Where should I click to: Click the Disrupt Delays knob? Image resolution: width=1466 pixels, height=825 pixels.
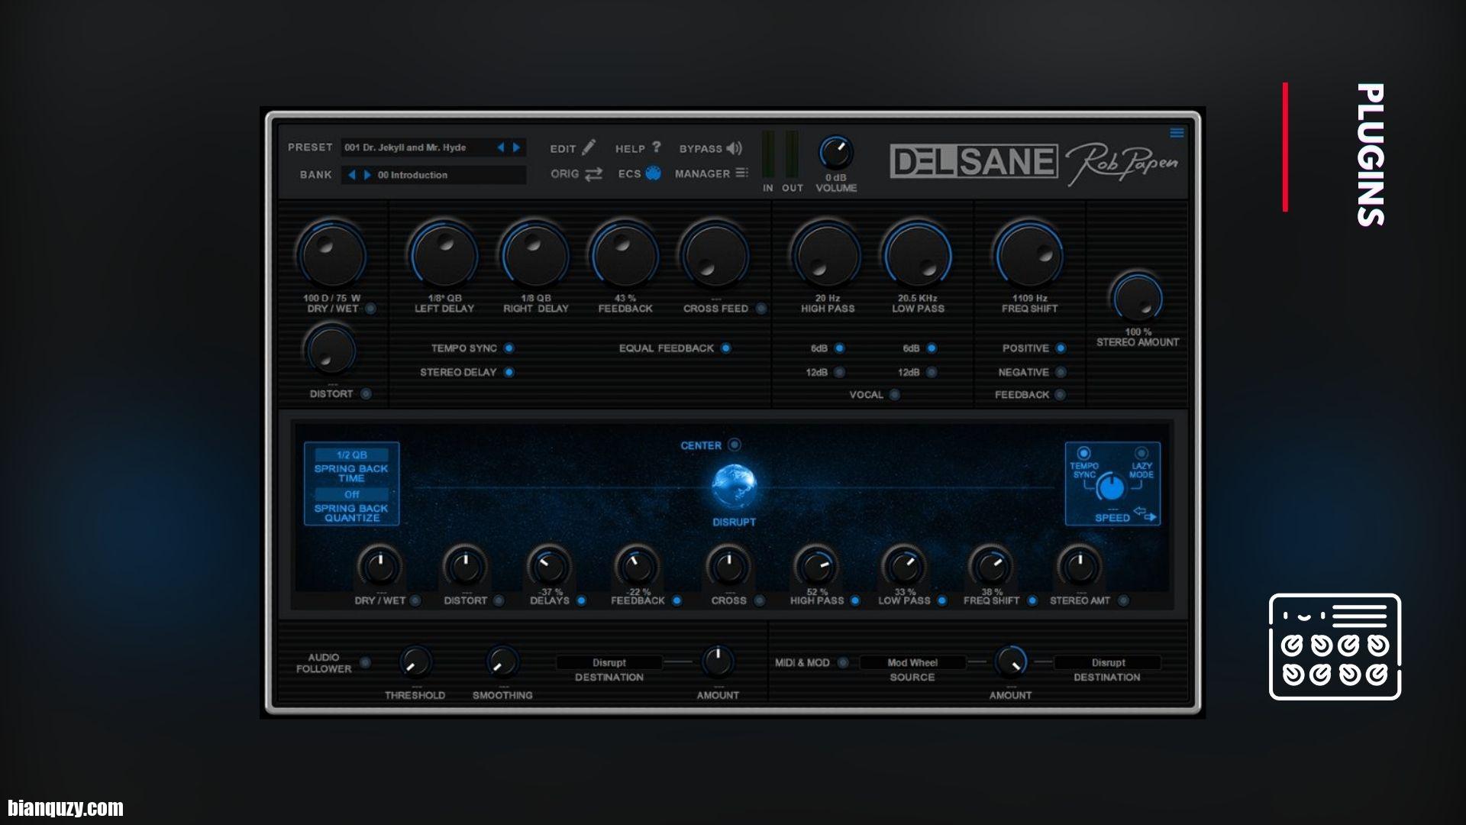click(550, 567)
